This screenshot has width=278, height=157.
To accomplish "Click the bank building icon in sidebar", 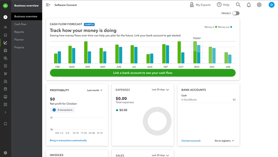I will 6,50.
